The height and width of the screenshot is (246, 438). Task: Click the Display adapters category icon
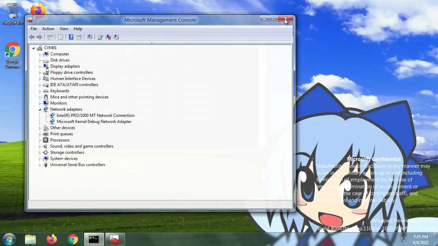[46, 66]
